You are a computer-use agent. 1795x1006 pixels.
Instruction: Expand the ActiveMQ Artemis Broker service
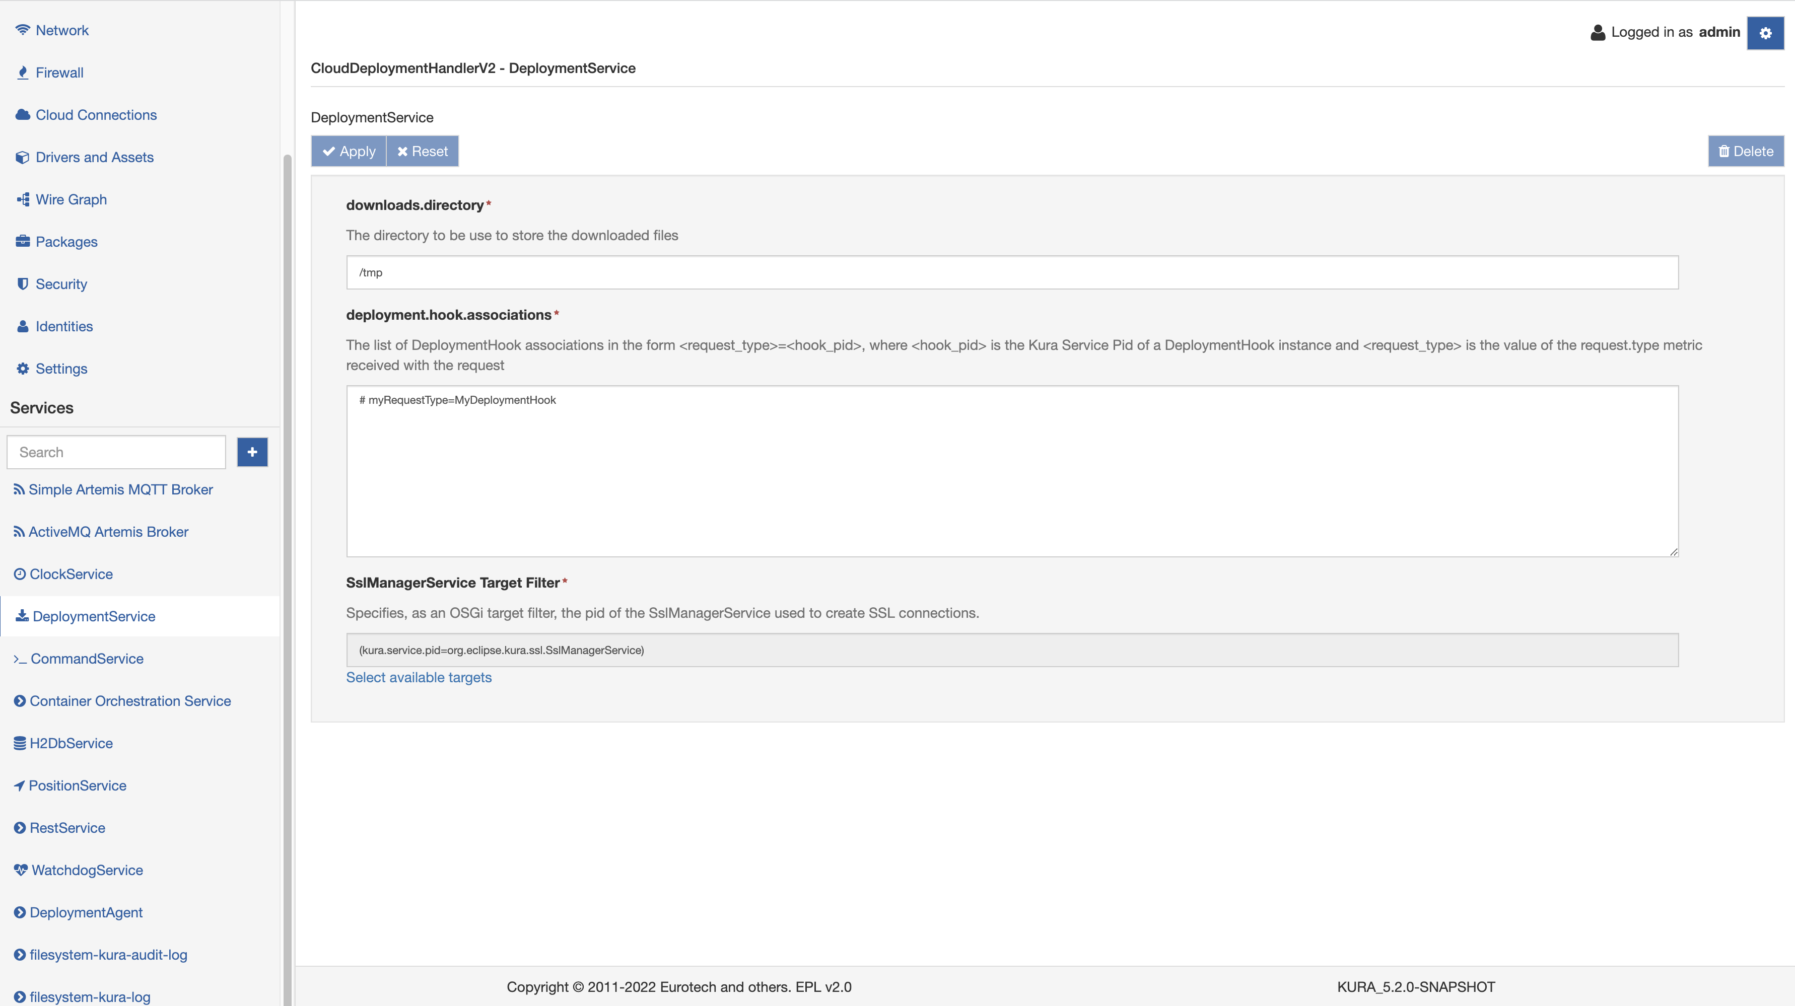coord(108,530)
